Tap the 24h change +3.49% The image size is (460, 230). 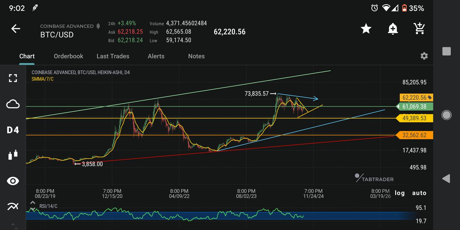127,23
